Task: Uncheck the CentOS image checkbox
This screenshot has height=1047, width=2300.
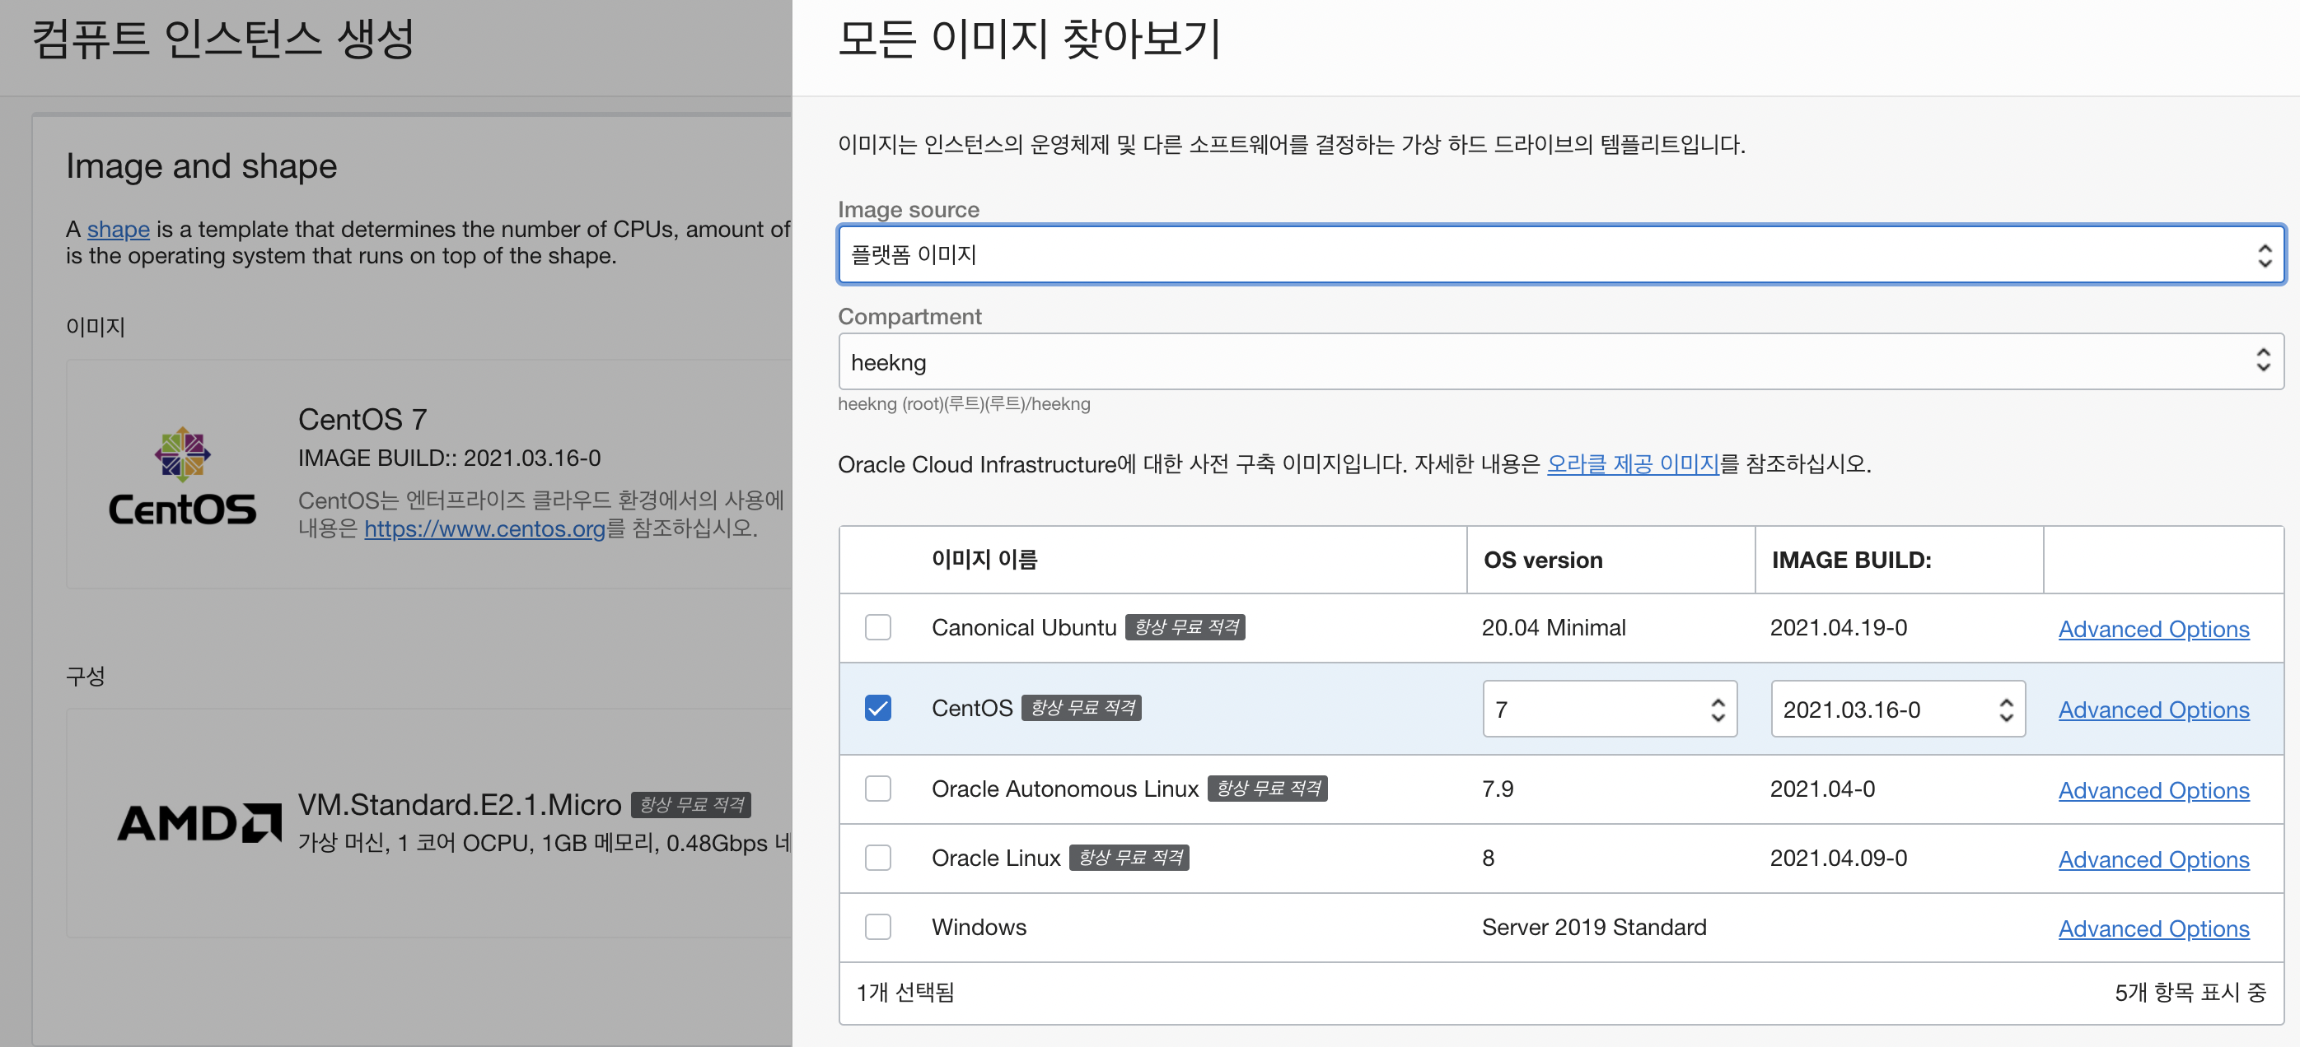Action: [x=877, y=708]
